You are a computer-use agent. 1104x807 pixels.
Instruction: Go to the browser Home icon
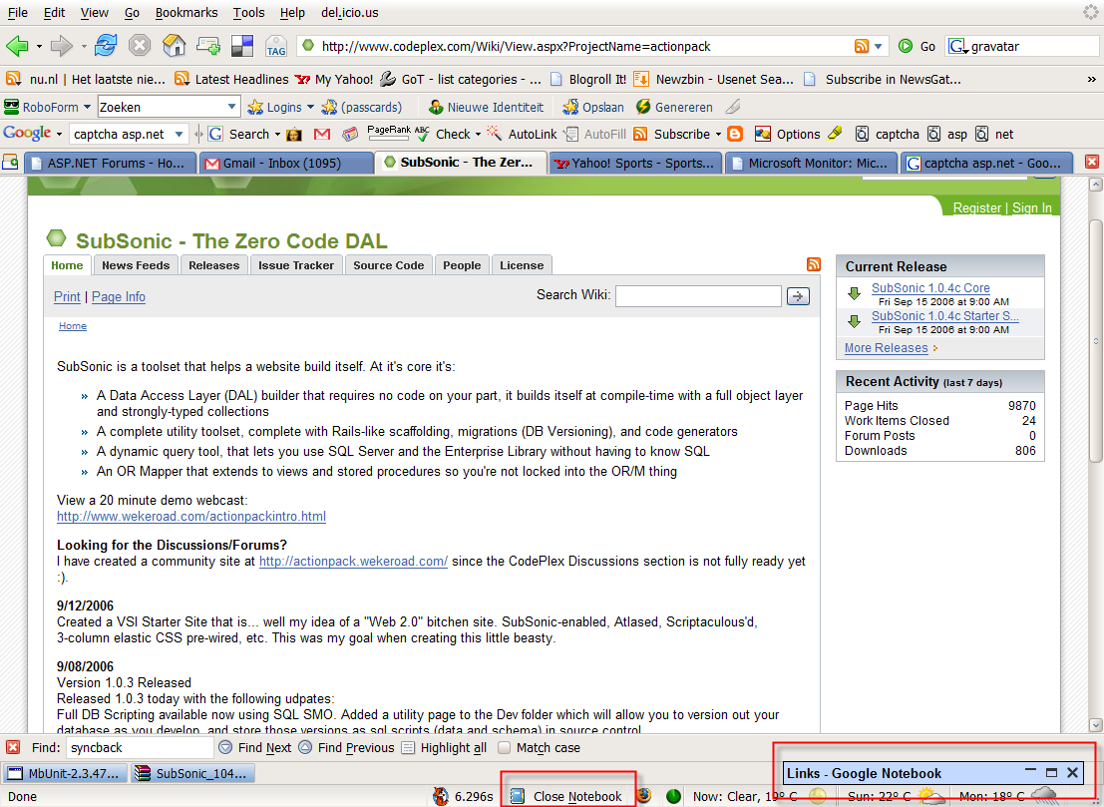point(174,46)
